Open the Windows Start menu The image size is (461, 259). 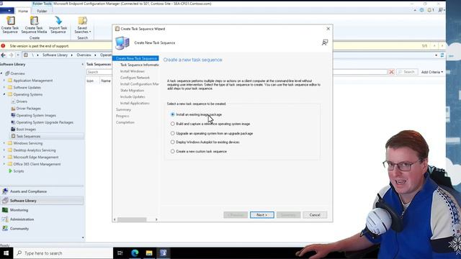(x=6, y=253)
